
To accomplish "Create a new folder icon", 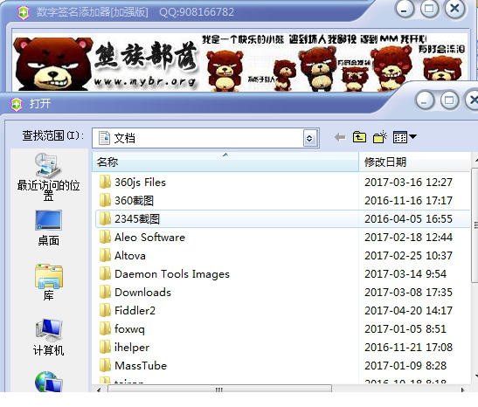I will coord(380,137).
